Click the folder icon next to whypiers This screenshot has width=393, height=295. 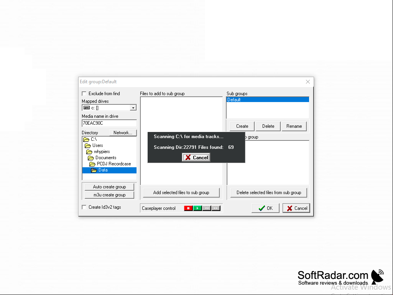pos(89,152)
